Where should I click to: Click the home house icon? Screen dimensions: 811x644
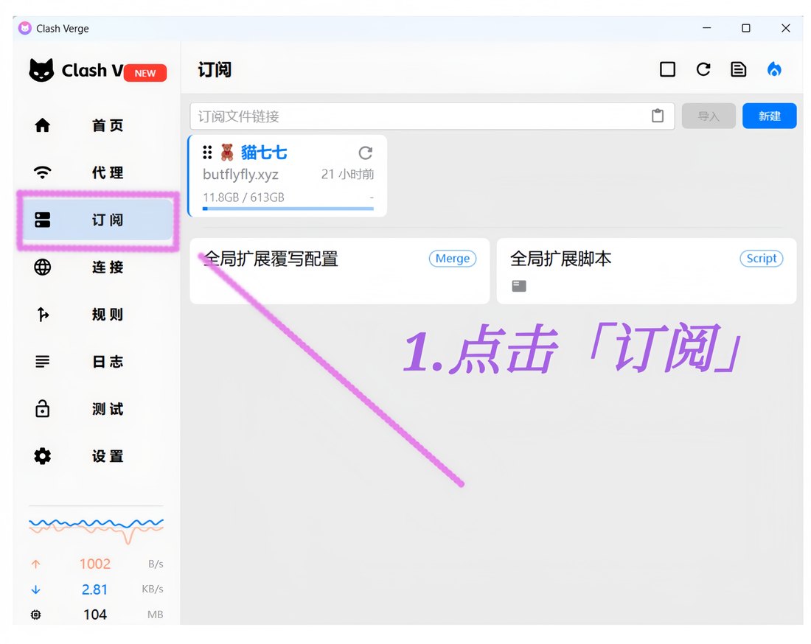(43, 125)
